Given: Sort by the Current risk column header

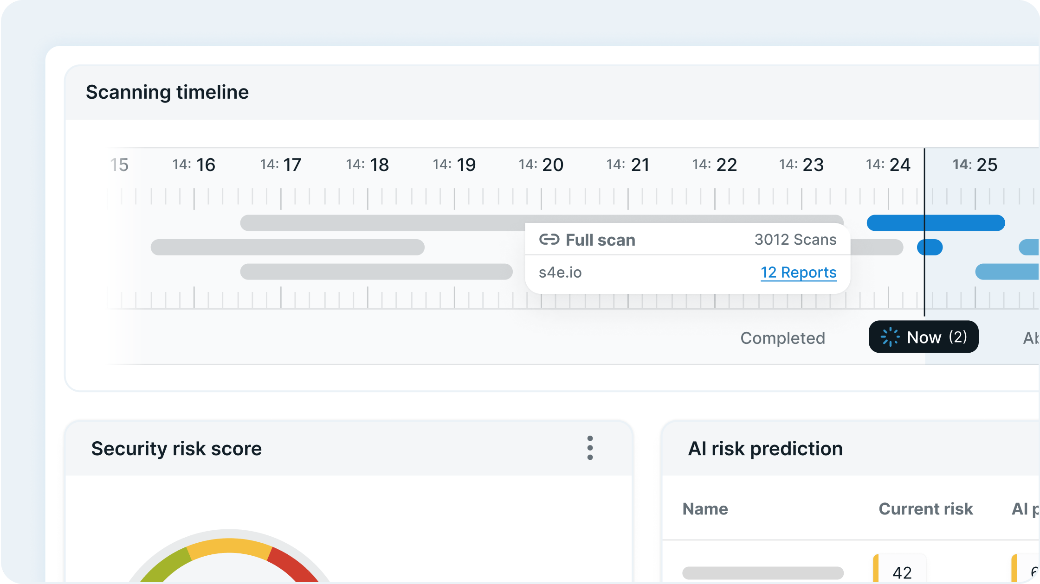Looking at the screenshot, I should (925, 509).
